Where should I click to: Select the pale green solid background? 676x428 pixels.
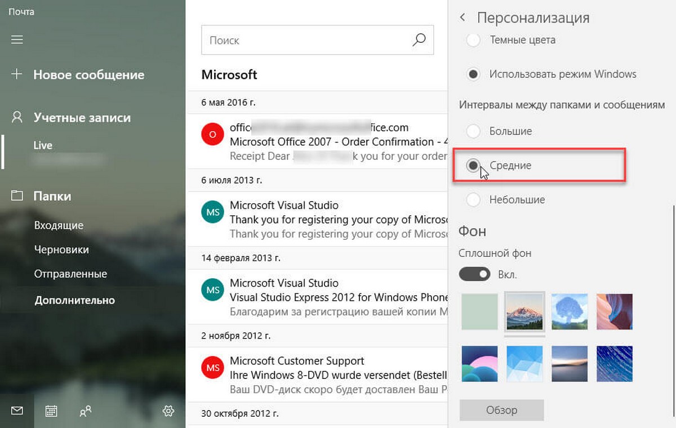[x=480, y=311]
